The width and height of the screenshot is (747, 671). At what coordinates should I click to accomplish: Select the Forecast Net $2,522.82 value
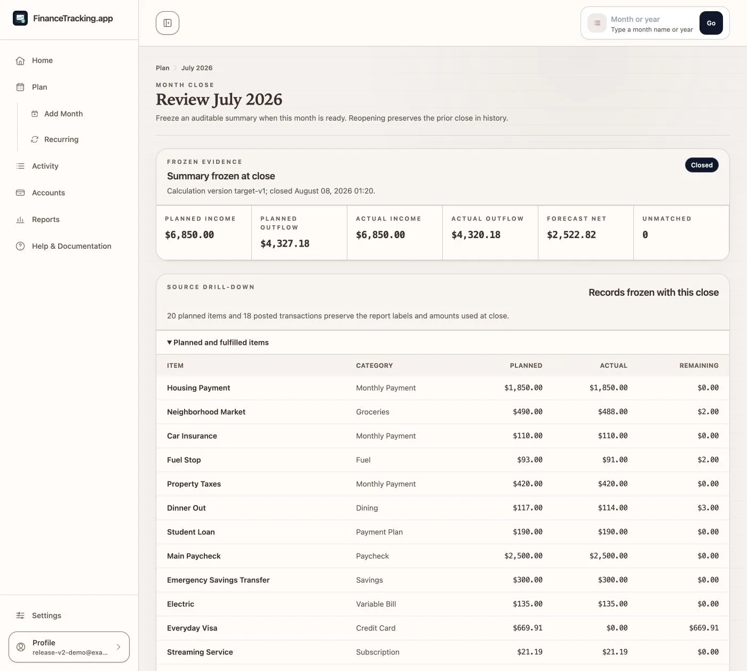571,235
